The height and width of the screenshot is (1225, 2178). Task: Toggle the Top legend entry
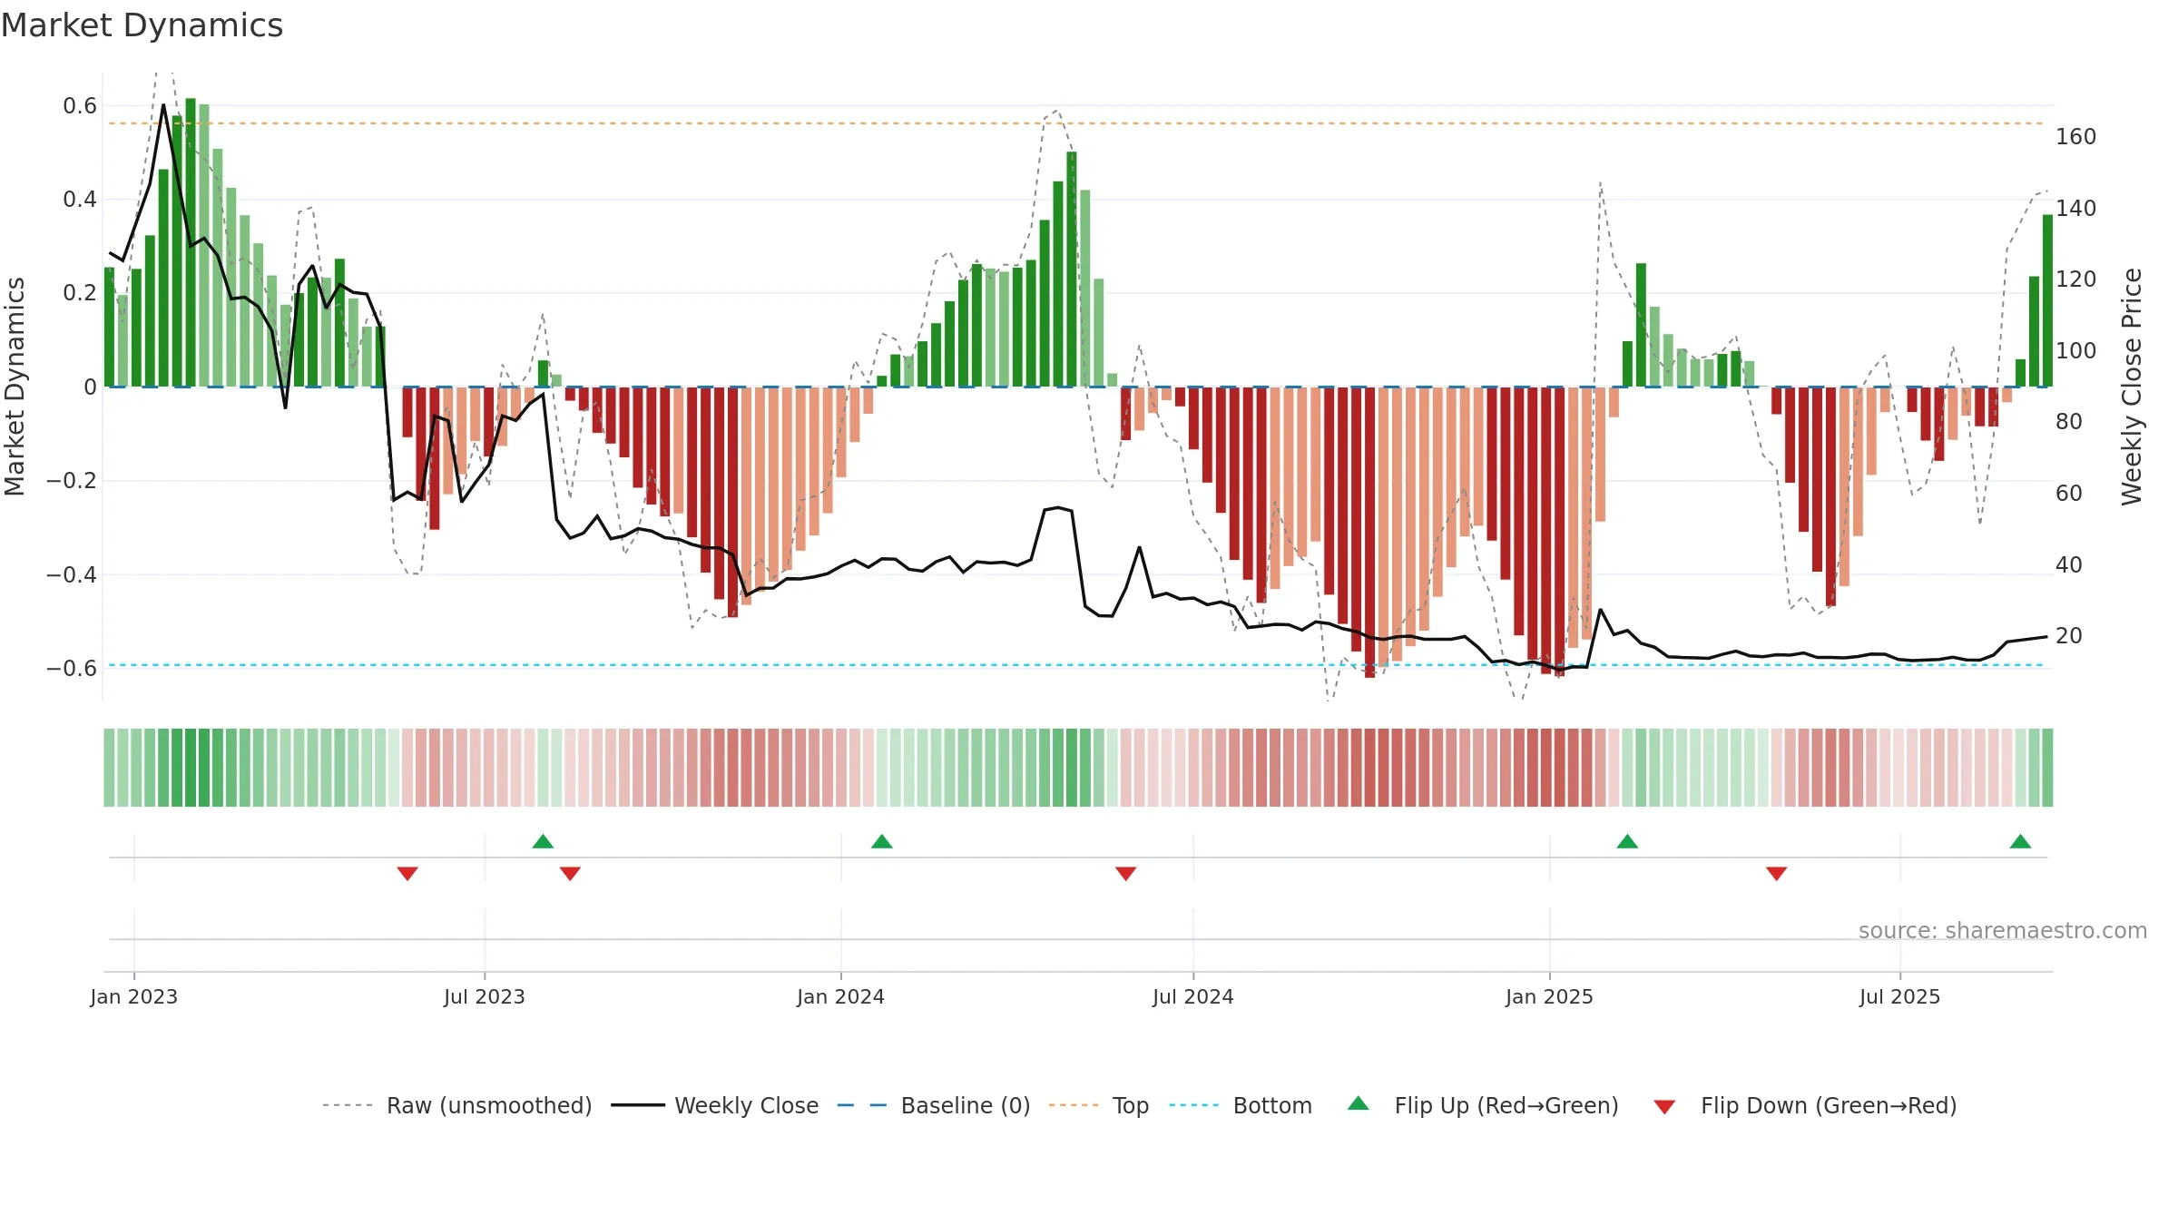click(1098, 1105)
